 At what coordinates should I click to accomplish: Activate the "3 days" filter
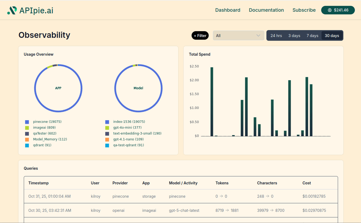tap(294, 35)
